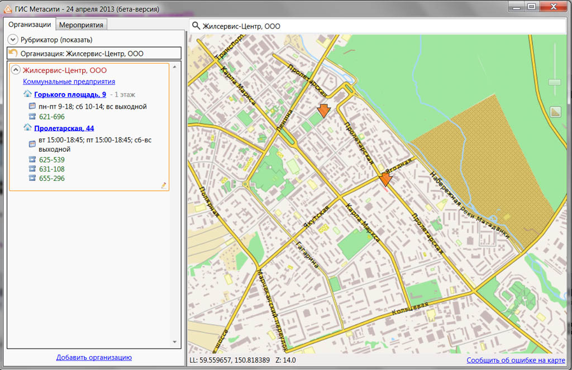Switch to the Мероприятия tab
Image resolution: width=572 pixels, height=370 pixels.
81,25
